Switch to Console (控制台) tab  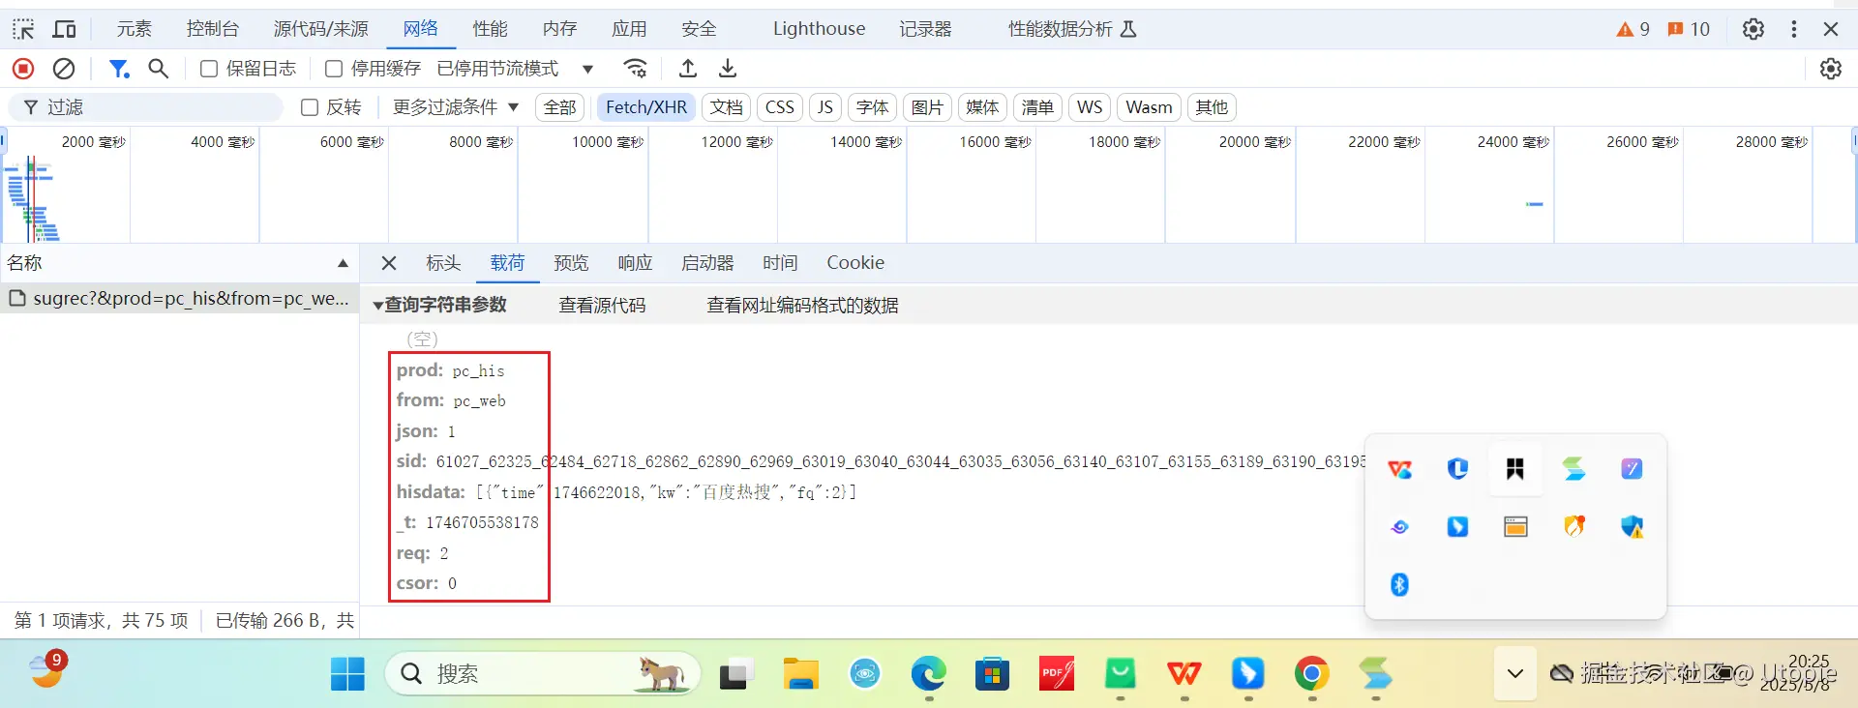[x=213, y=29]
